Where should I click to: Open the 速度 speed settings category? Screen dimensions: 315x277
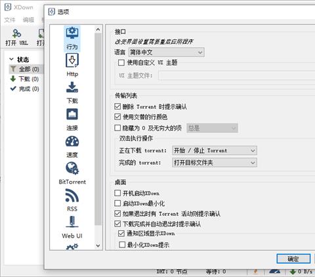(72, 146)
